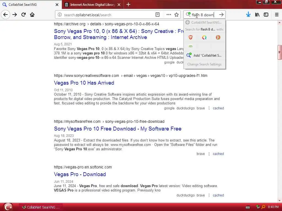Click the scrollbar down arrow
Image resolution: width=282 pixels, height=211 pixels.
pyautogui.click(x=280, y=200)
